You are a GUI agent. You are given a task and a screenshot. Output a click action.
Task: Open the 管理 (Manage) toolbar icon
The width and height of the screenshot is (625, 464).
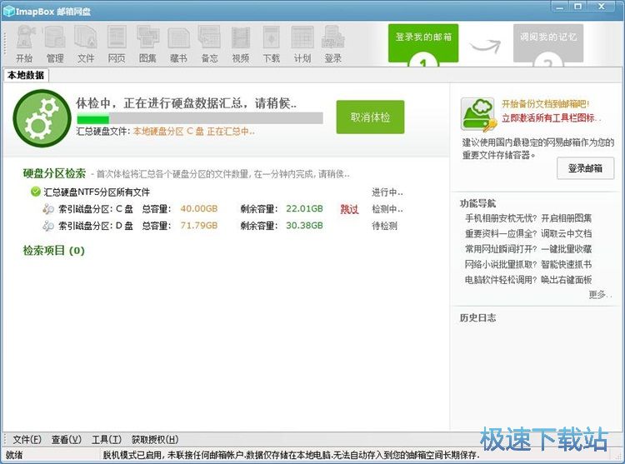pyautogui.click(x=55, y=43)
